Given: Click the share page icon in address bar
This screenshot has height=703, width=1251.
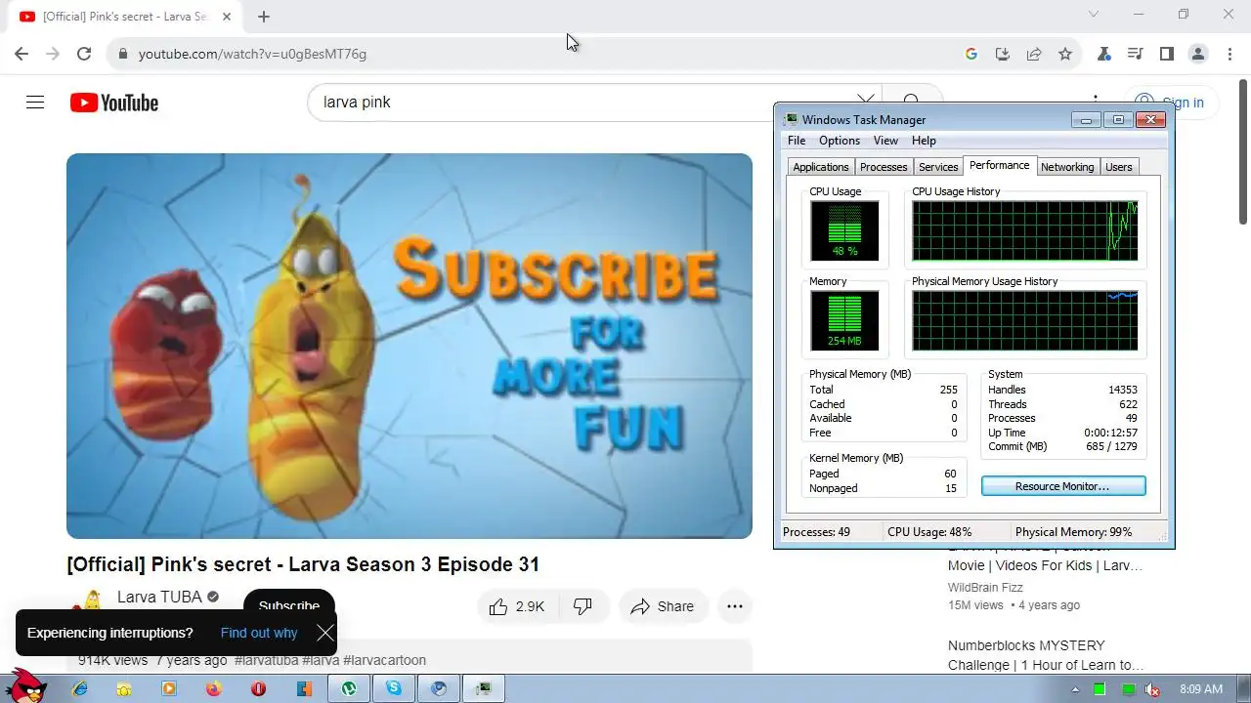Looking at the screenshot, I should point(1033,54).
